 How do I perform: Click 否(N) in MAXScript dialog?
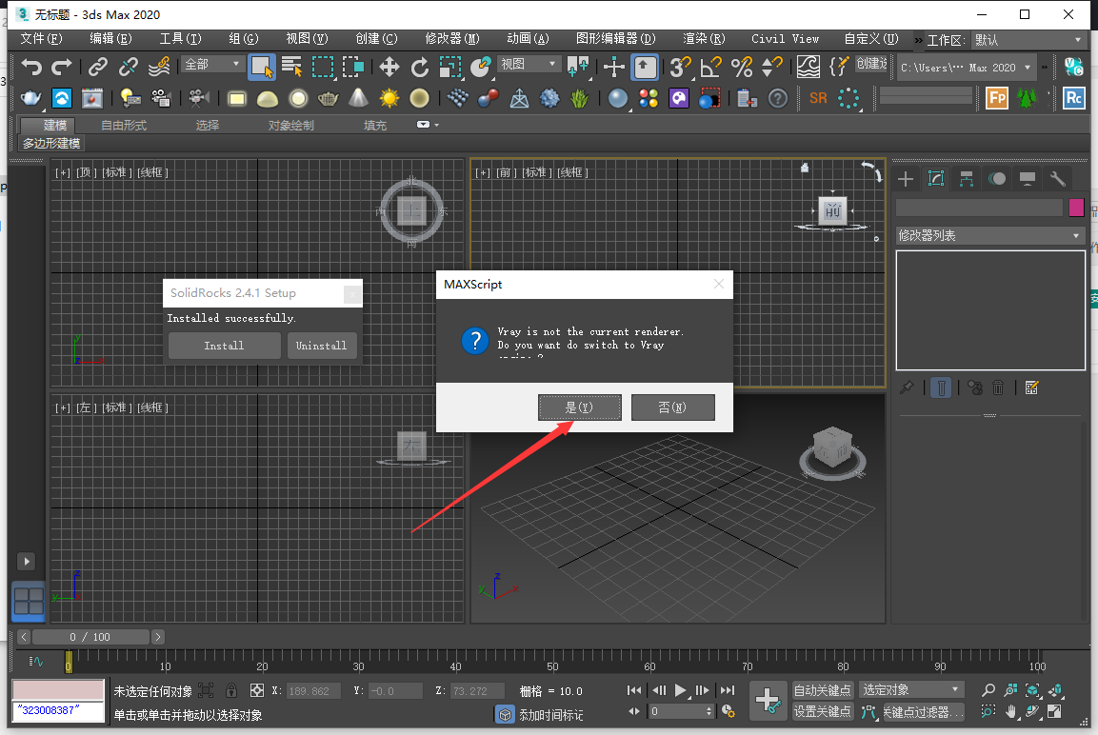[673, 407]
